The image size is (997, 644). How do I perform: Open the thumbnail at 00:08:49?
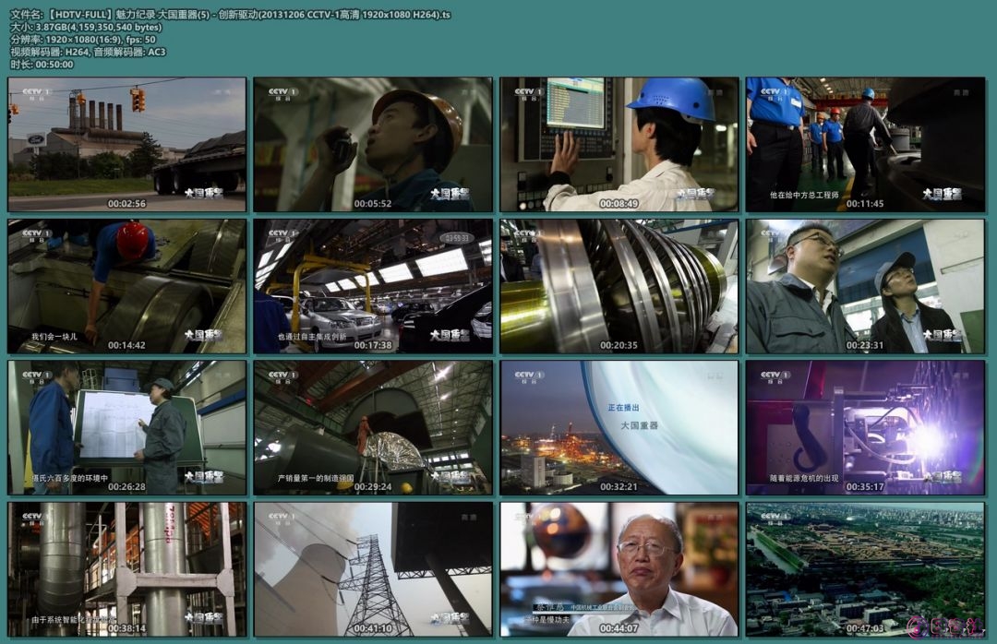point(619,144)
